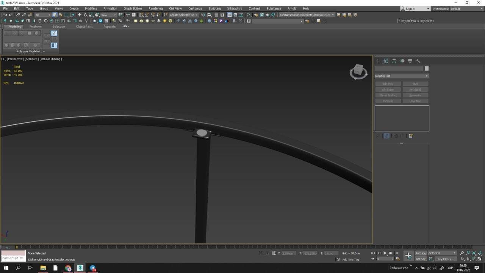The height and width of the screenshot is (273, 485).
Task: Click the Default Shading viewport label
Action: coord(51,59)
